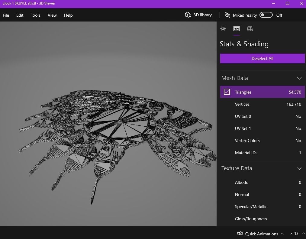Open the Environment & Lighting panel
306x239 pixels.
click(223, 29)
